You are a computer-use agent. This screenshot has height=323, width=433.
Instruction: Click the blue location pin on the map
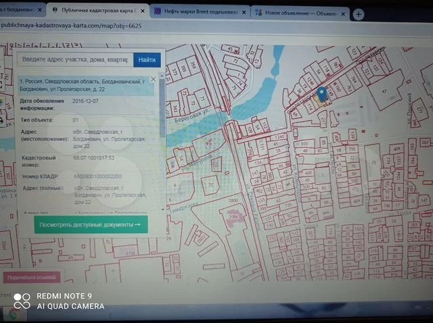(x=322, y=95)
